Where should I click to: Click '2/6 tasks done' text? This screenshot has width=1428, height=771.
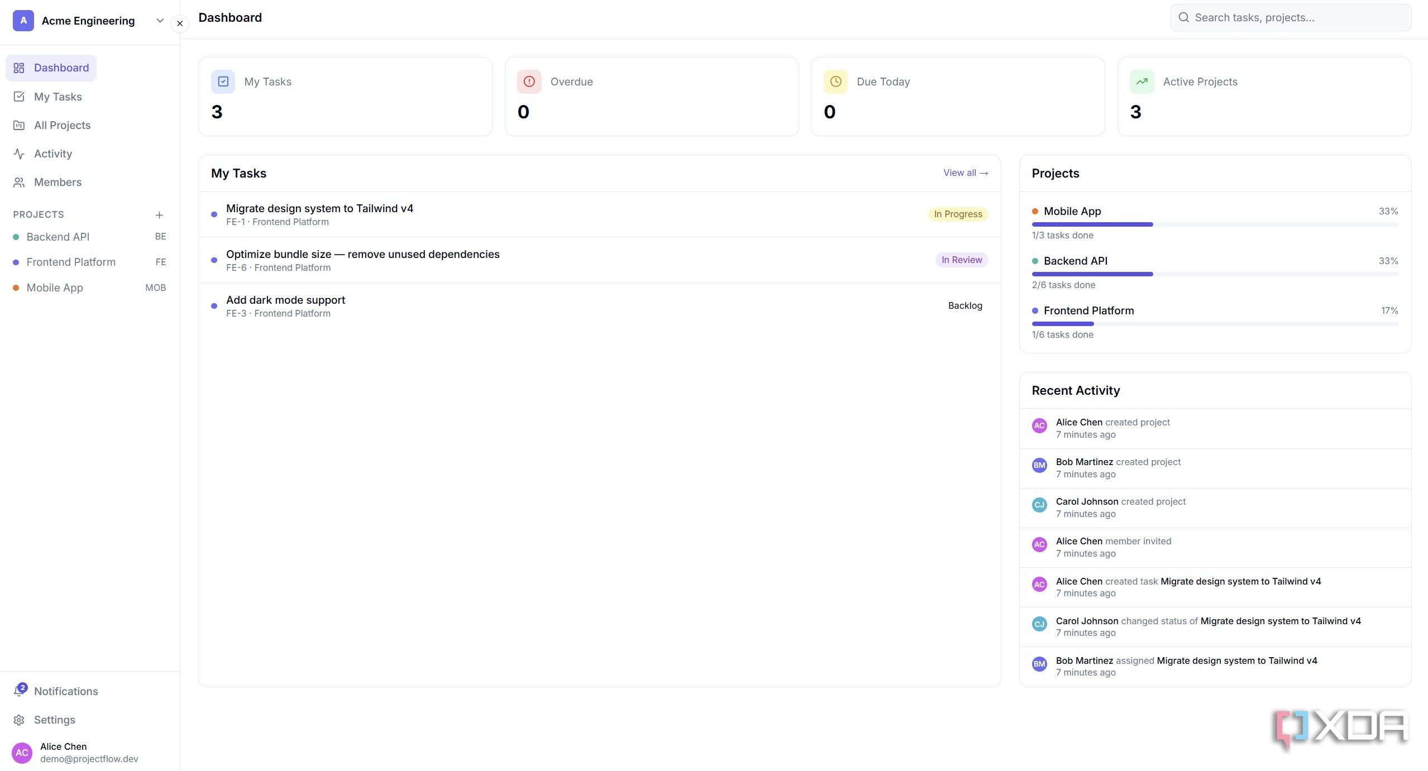1063,285
